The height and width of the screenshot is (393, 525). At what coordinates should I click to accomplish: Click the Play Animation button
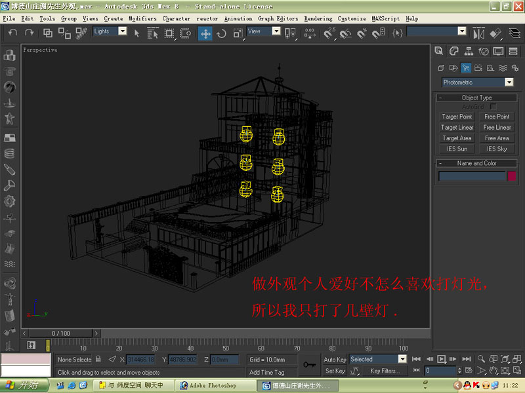pyautogui.click(x=441, y=359)
